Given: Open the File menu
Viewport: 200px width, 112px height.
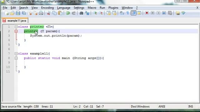Looking at the screenshot, I should 5,8.
